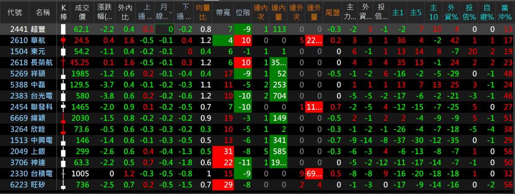Click the K棒 candlestick icon for 長榮航

[64, 63]
